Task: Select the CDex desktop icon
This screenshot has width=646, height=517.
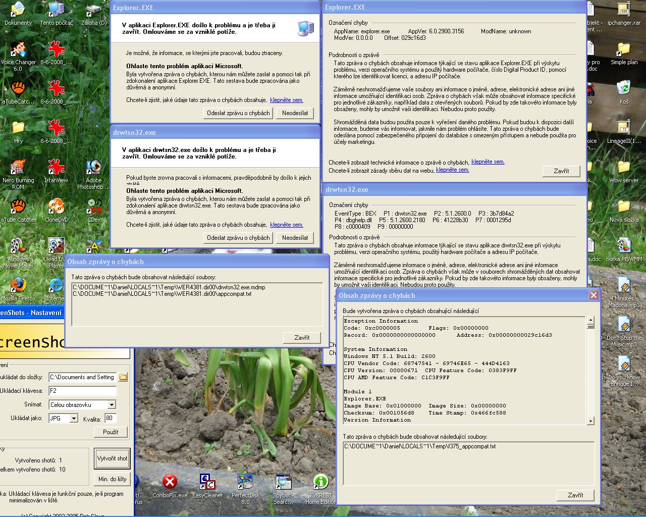Action: point(94,211)
